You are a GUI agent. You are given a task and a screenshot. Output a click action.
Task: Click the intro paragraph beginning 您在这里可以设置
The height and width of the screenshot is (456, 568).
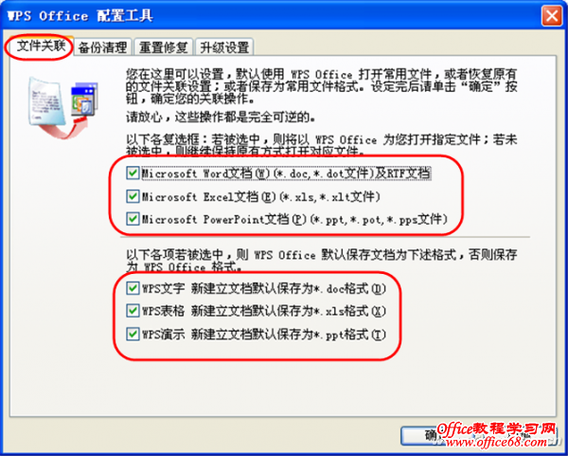321,86
